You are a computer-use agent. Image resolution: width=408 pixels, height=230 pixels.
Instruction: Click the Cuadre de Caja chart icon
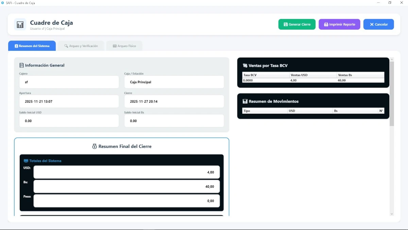click(x=20, y=25)
